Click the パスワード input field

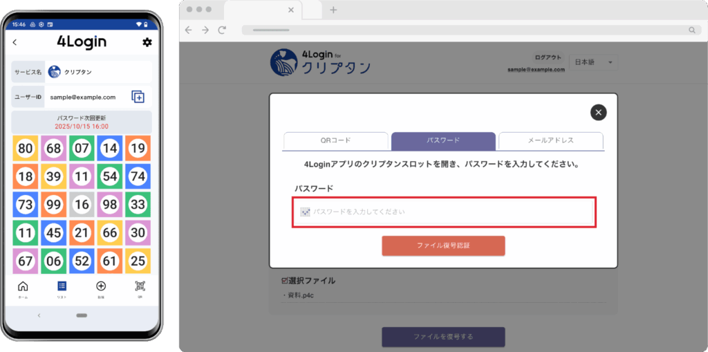click(443, 212)
